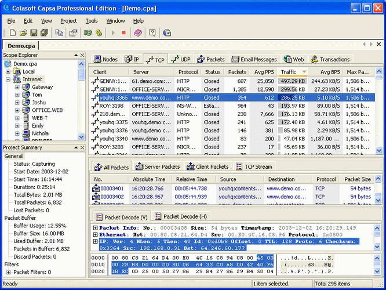Select packet 00003401 in packet list
The width and height of the screenshot is (386, 290).
point(232,188)
